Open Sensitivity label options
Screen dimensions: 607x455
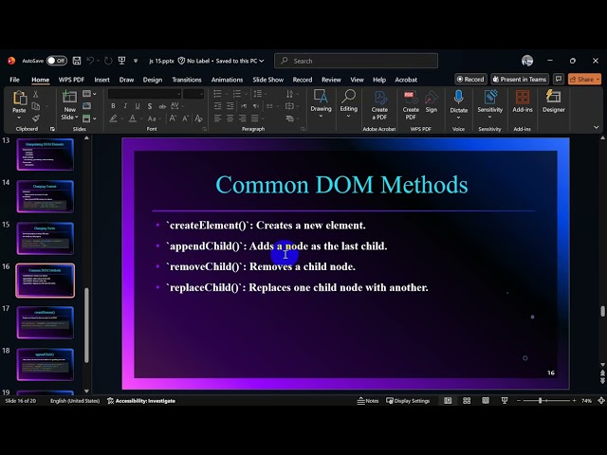point(489,103)
